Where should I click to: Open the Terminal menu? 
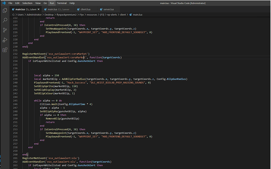pyautogui.click(x=62, y=3)
